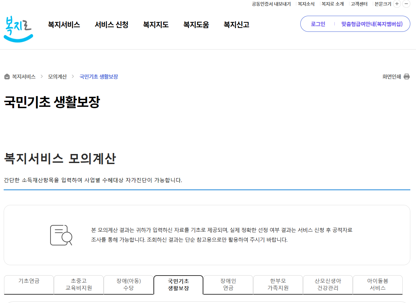This screenshot has width=416, height=303.
Task: Click the 복지로 logo icon
Action: [18, 26]
